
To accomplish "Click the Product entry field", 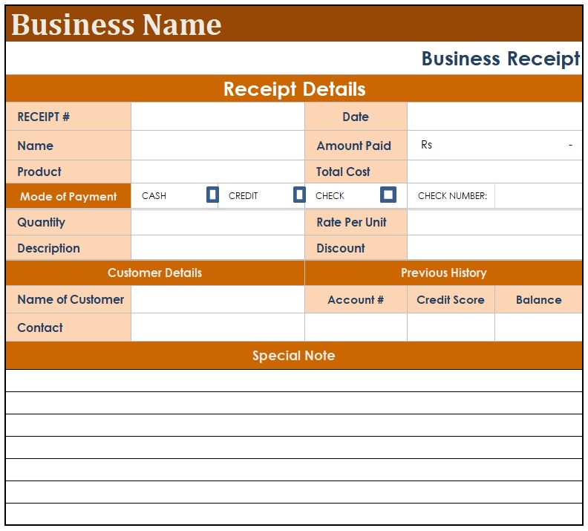I will point(218,172).
